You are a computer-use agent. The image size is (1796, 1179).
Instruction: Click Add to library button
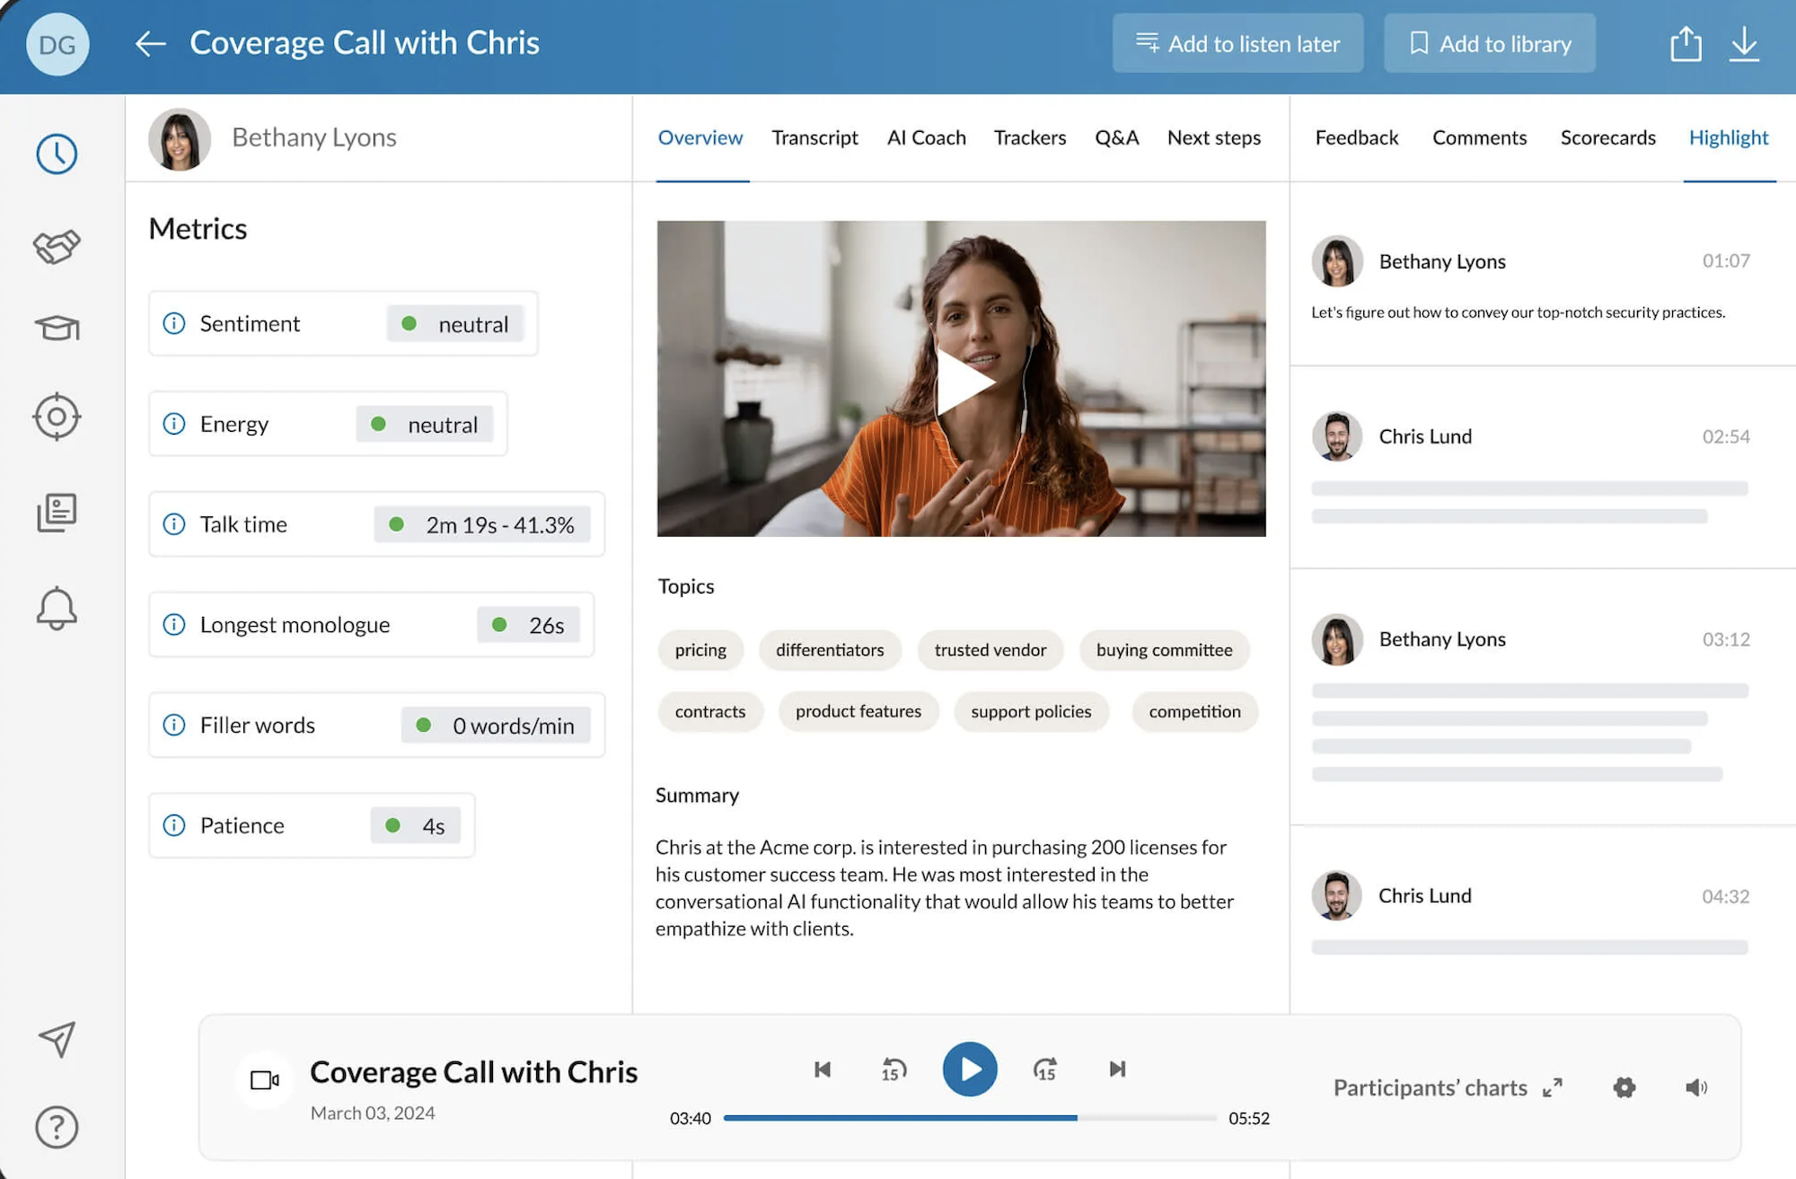point(1490,43)
